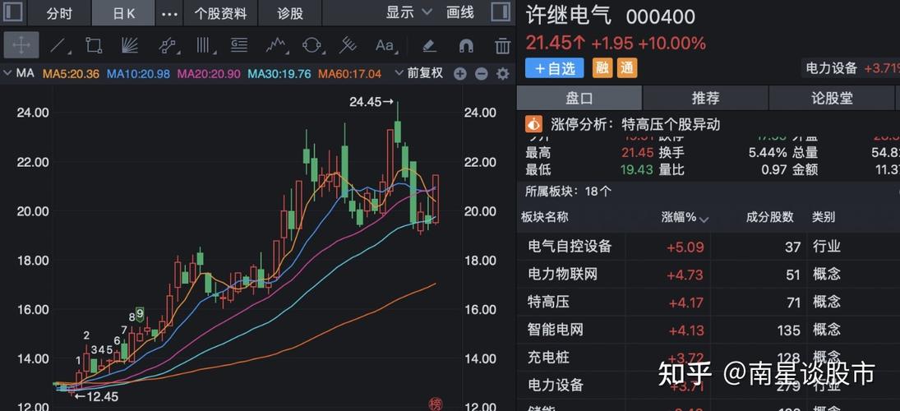Image resolution: width=900 pixels, height=411 pixels.
Task: Toggle the left sidebar panel icon
Action: (x=14, y=12)
